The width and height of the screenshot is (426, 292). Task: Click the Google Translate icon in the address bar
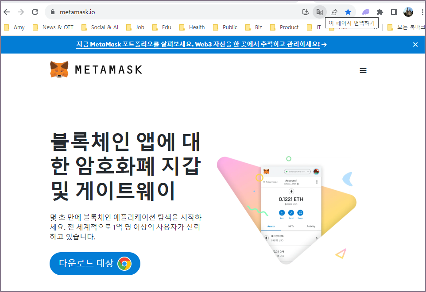tap(320, 12)
